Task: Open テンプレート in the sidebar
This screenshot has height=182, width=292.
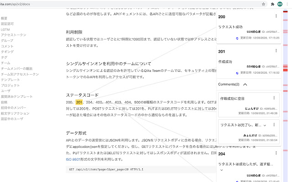Action: (10, 80)
